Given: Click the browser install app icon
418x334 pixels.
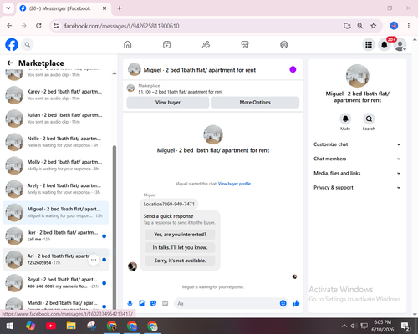Looking at the screenshot, I should click(x=347, y=26).
